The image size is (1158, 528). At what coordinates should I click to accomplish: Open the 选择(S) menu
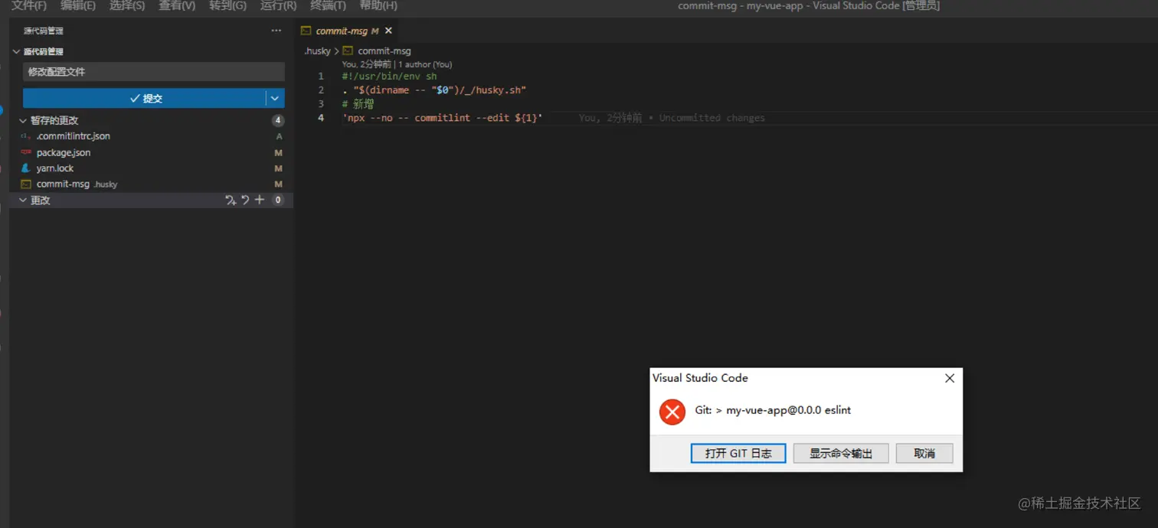[x=127, y=5]
